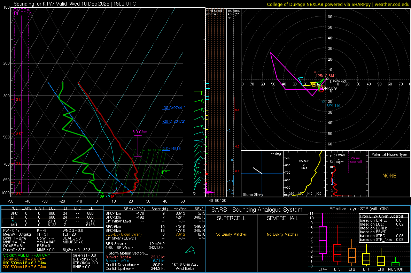411x273 pixels.
Task: Click the magenta OMEGA label
Action: tap(21, 10)
